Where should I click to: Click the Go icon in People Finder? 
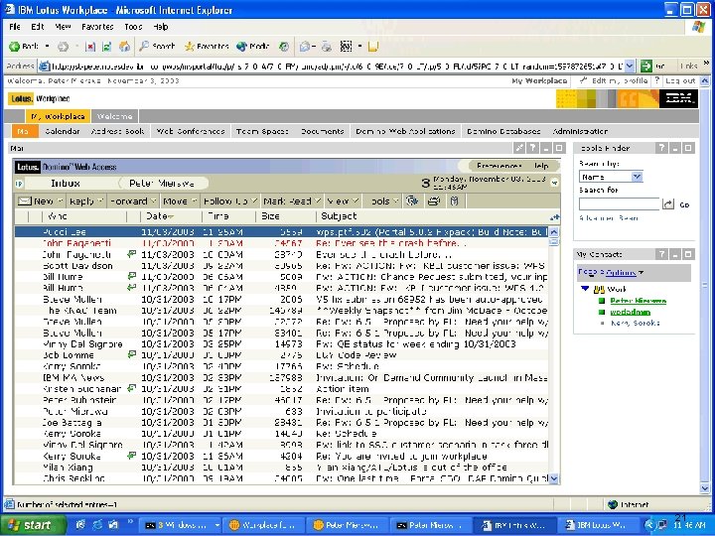point(668,204)
